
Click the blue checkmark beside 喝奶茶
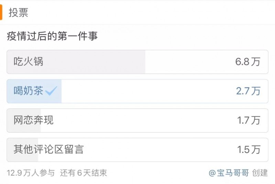click(52, 91)
